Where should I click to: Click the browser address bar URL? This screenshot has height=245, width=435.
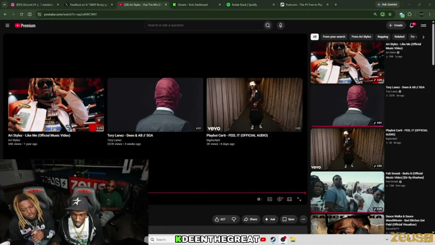click(70, 14)
